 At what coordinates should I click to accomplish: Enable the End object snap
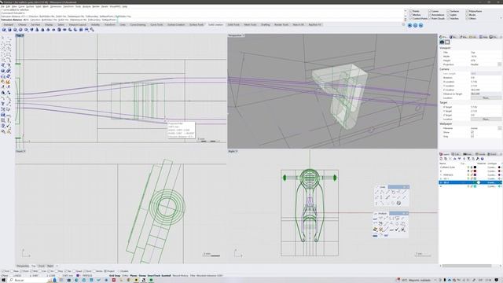[x=3, y=271]
